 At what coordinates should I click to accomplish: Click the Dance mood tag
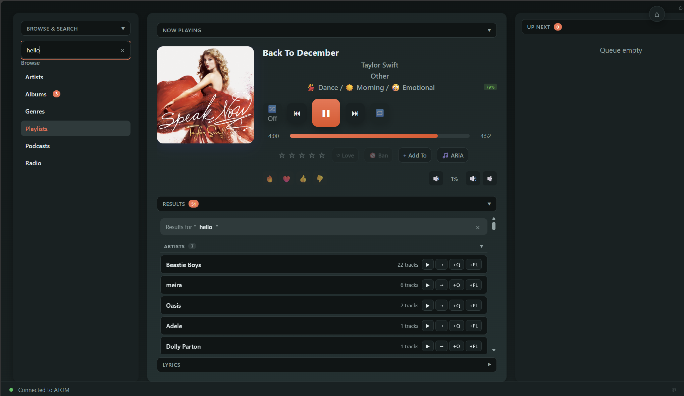click(x=323, y=88)
